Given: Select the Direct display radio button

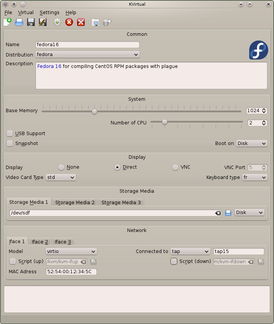Looking at the screenshot, I should click(117, 168).
